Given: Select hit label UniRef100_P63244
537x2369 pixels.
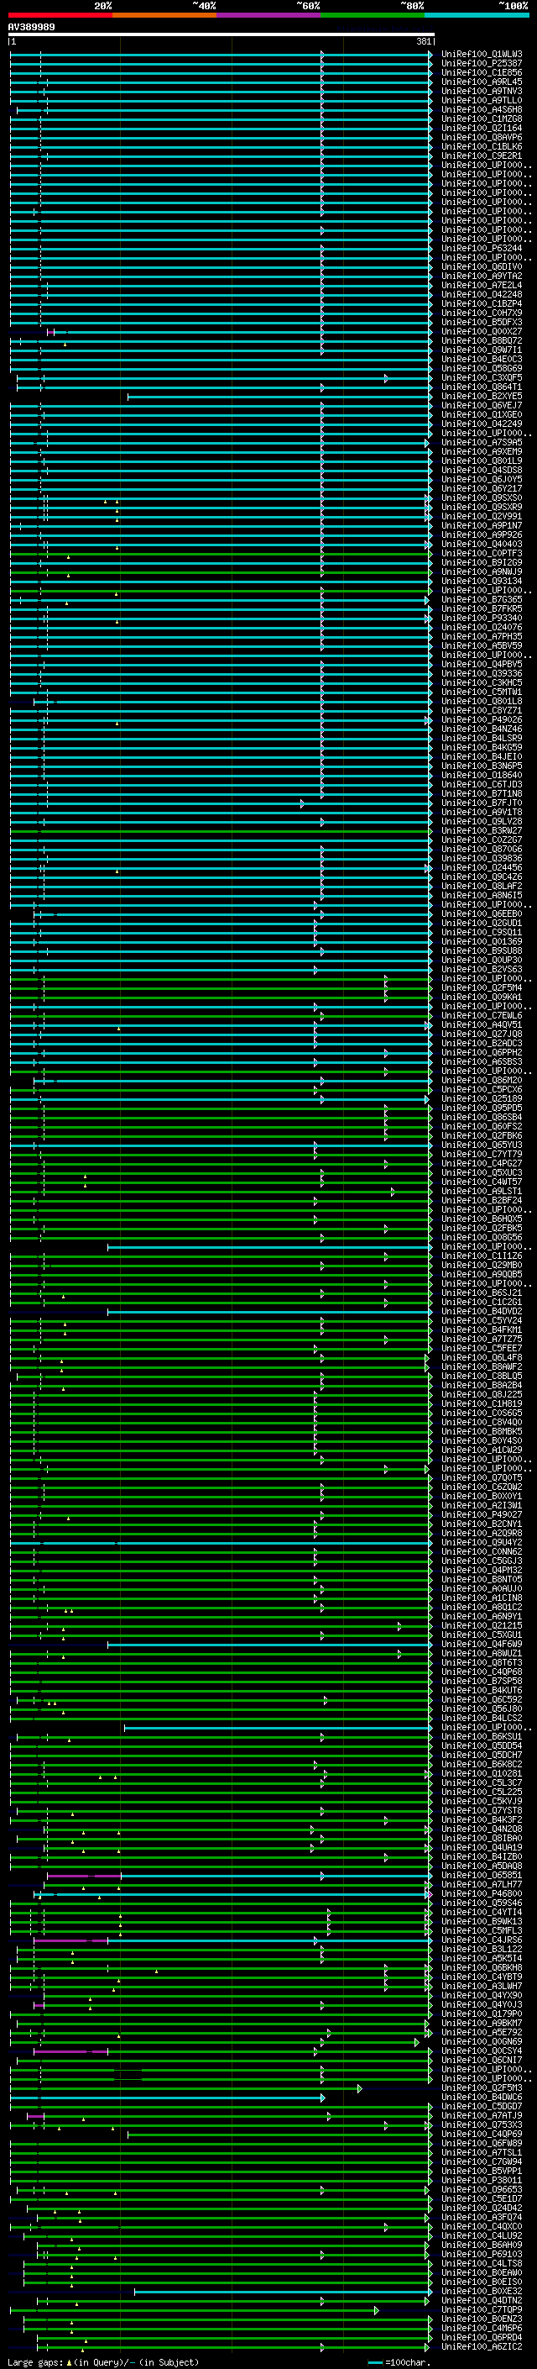Looking at the screenshot, I should pyautogui.click(x=482, y=248).
